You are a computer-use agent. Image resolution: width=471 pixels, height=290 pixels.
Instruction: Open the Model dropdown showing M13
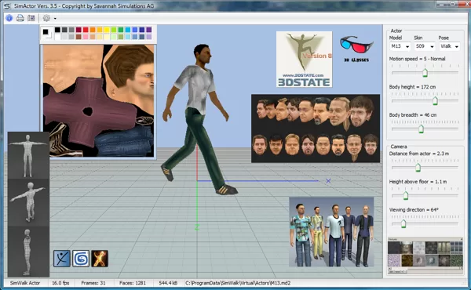(400, 46)
